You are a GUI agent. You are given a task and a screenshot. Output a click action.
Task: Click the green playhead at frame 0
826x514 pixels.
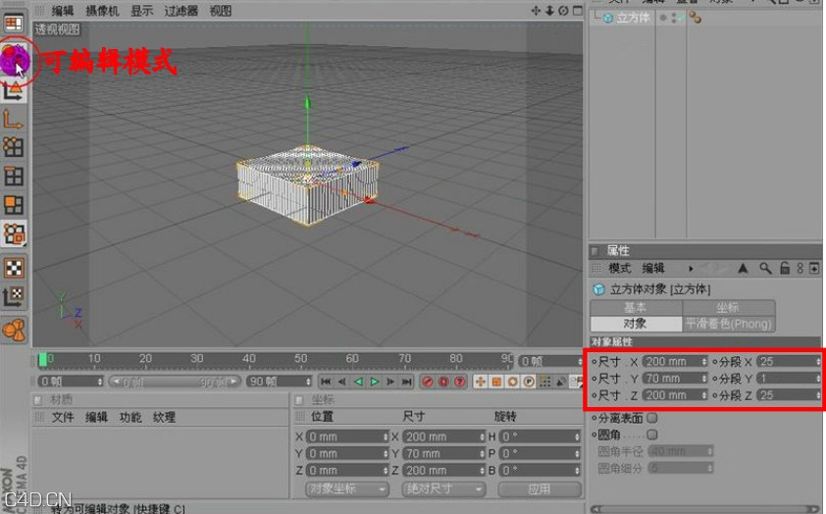42,360
